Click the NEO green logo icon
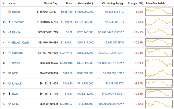The image size is (174, 109). (x=10, y=73)
